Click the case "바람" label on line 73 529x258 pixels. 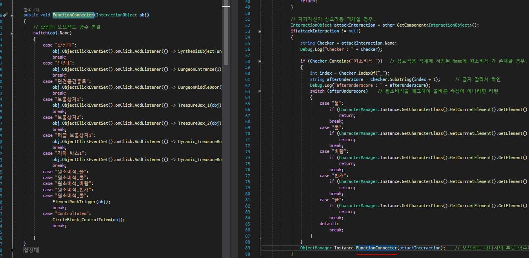tap(334, 151)
